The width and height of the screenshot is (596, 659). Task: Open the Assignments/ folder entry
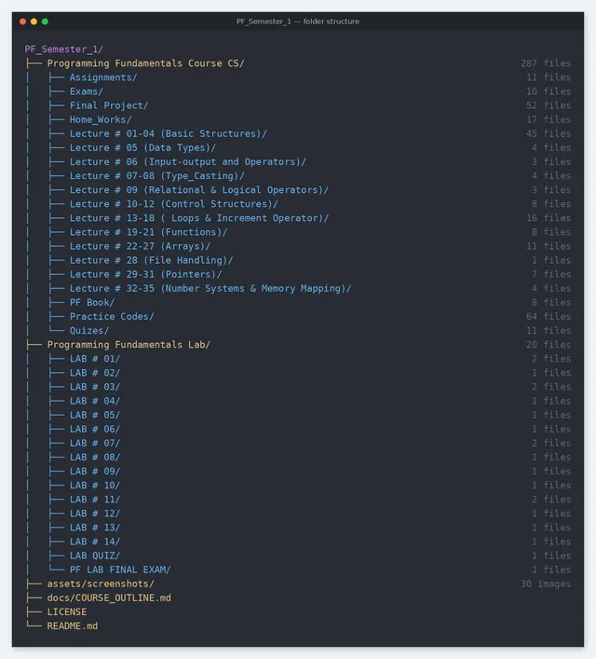coord(103,77)
